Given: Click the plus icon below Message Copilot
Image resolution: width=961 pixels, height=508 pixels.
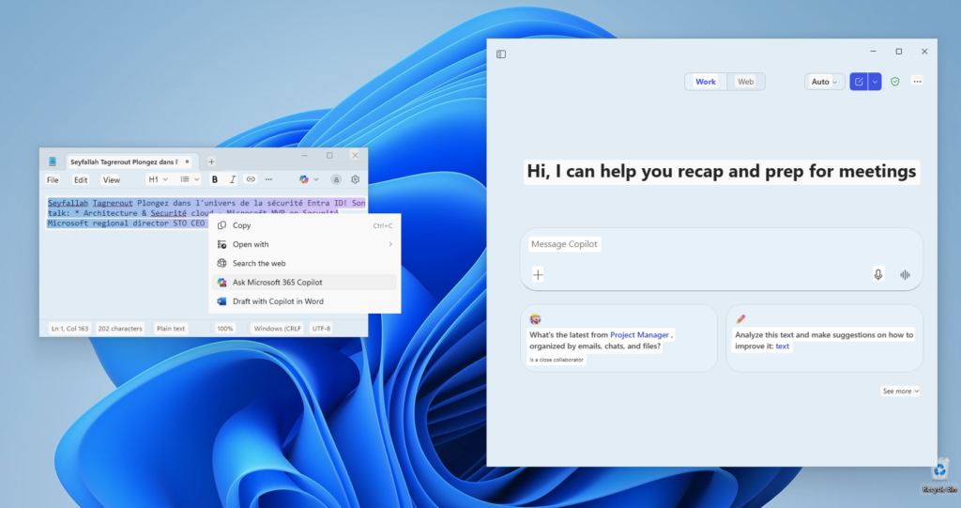Looking at the screenshot, I should pyautogui.click(x=538, y=274).
